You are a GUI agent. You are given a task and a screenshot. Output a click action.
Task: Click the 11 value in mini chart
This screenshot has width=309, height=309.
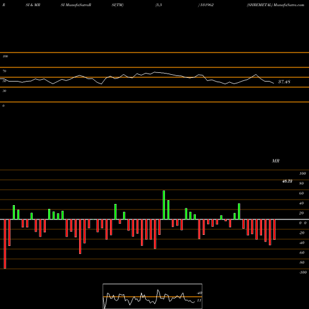tap(199, 300)
